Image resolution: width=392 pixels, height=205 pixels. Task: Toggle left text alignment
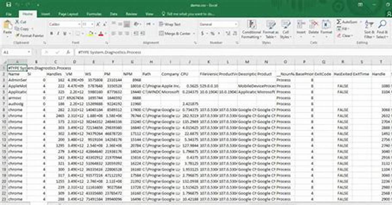(x=114, y=33)
